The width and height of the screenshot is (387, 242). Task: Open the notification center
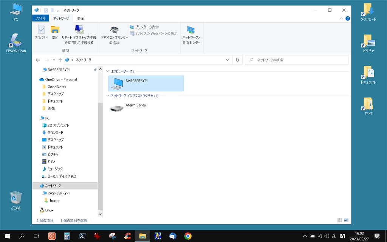(x=377, y=236)
